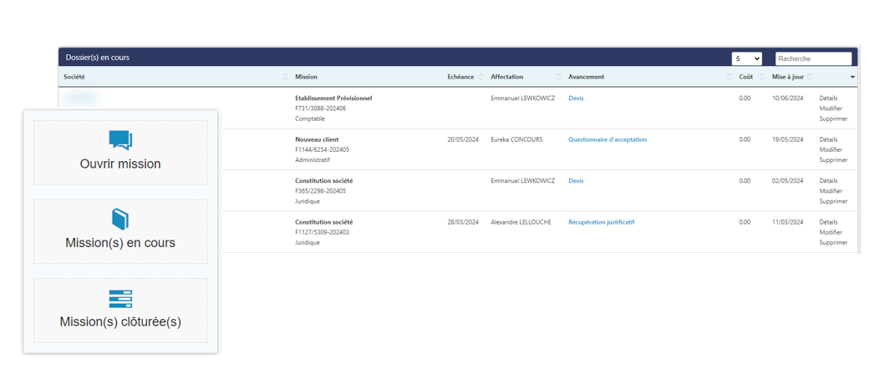Screen dimensions: 874x384
Task: Click Supprimer on the Alexandre LELLOUCHE row
Action: coord(833,243)
